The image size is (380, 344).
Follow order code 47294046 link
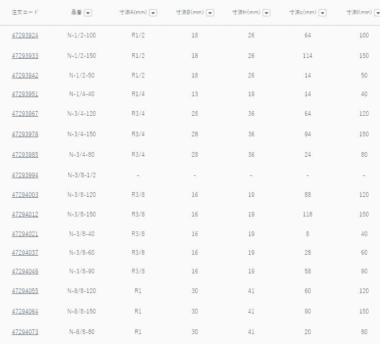pos(25,272)
